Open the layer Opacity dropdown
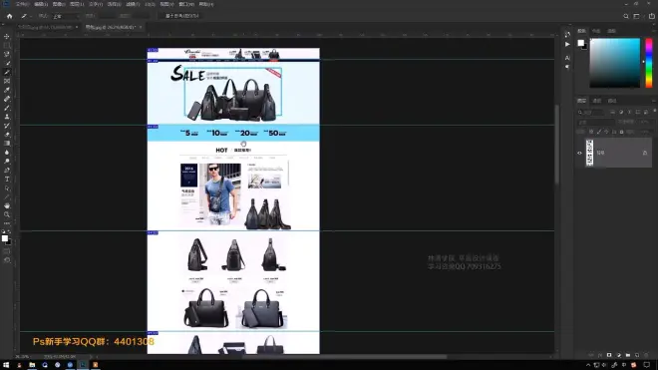 coord(644,123)
